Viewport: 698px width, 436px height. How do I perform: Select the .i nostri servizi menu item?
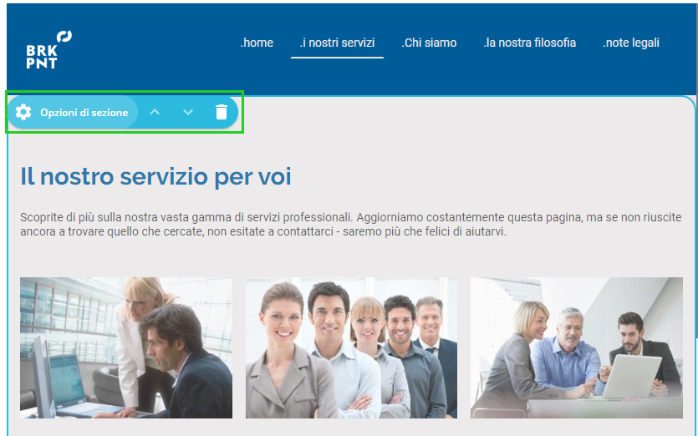[337, 43]
